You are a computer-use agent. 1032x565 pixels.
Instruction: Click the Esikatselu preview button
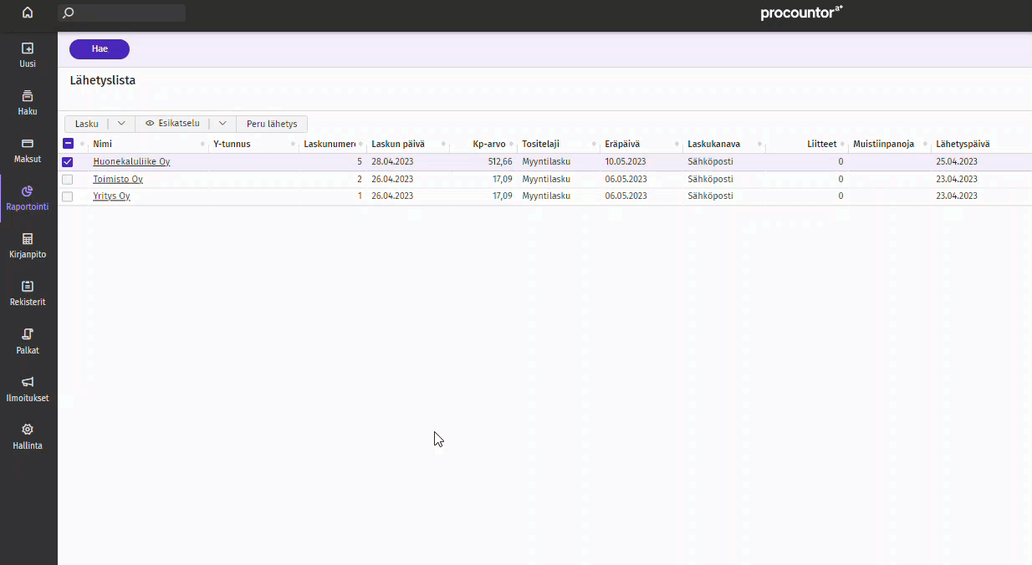172,124
